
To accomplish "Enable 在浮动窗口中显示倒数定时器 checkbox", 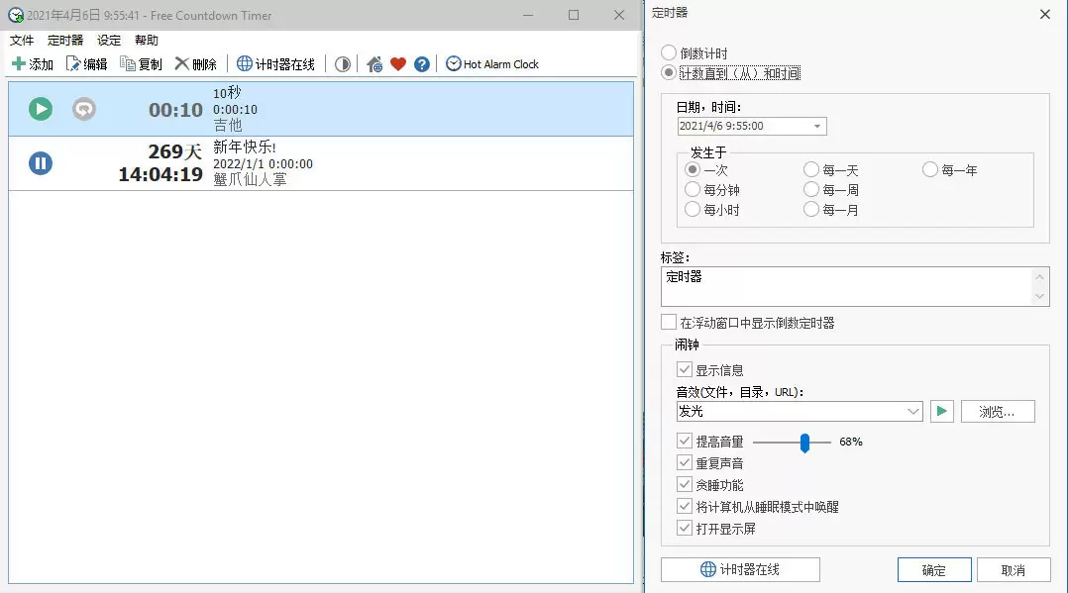I will 669,322.
